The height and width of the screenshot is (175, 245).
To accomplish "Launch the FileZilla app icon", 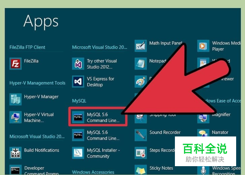I will (16, 64).
